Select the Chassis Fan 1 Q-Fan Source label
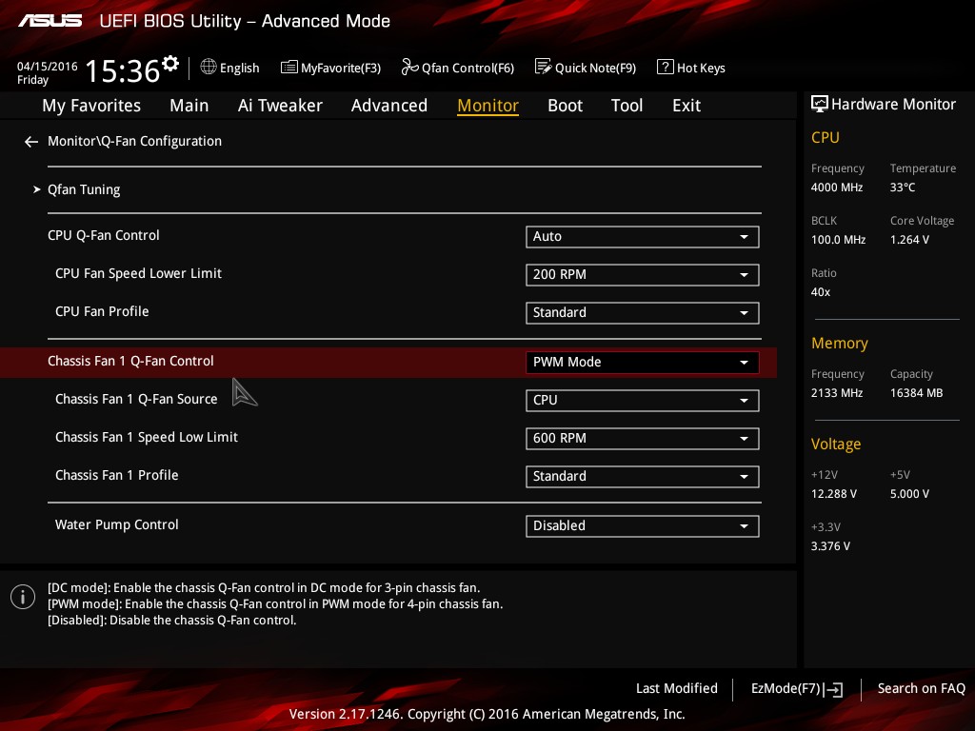Image resolution: width=975 pixels, height=731 pixels. click(x=136, y=399)
